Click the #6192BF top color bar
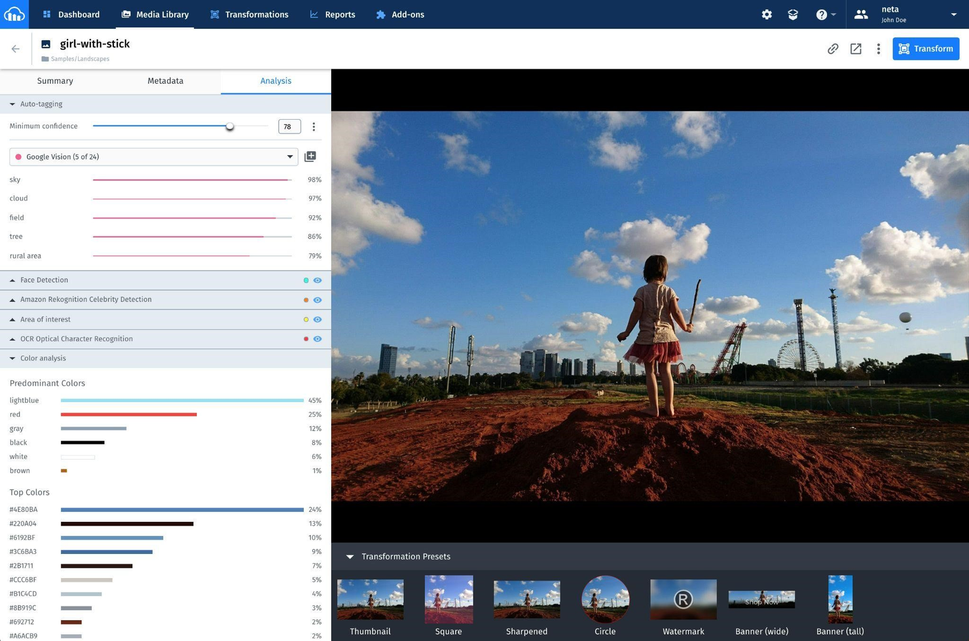Viewport: 969px width, 641px height. pyautogui.click(x=112, y=538)
